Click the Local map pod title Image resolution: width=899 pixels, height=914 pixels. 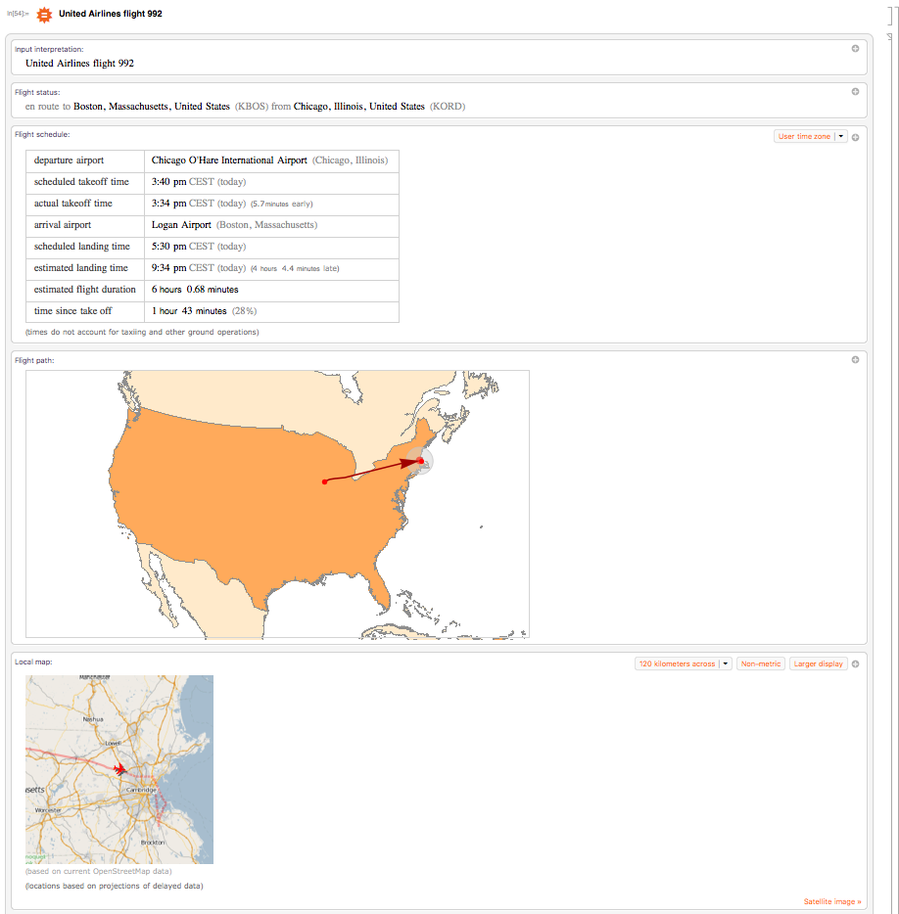click(33, 663)
